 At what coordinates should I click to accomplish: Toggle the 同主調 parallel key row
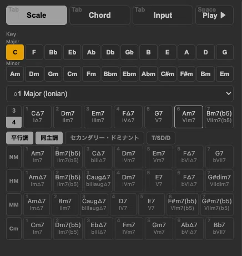[x=49, y=138]
